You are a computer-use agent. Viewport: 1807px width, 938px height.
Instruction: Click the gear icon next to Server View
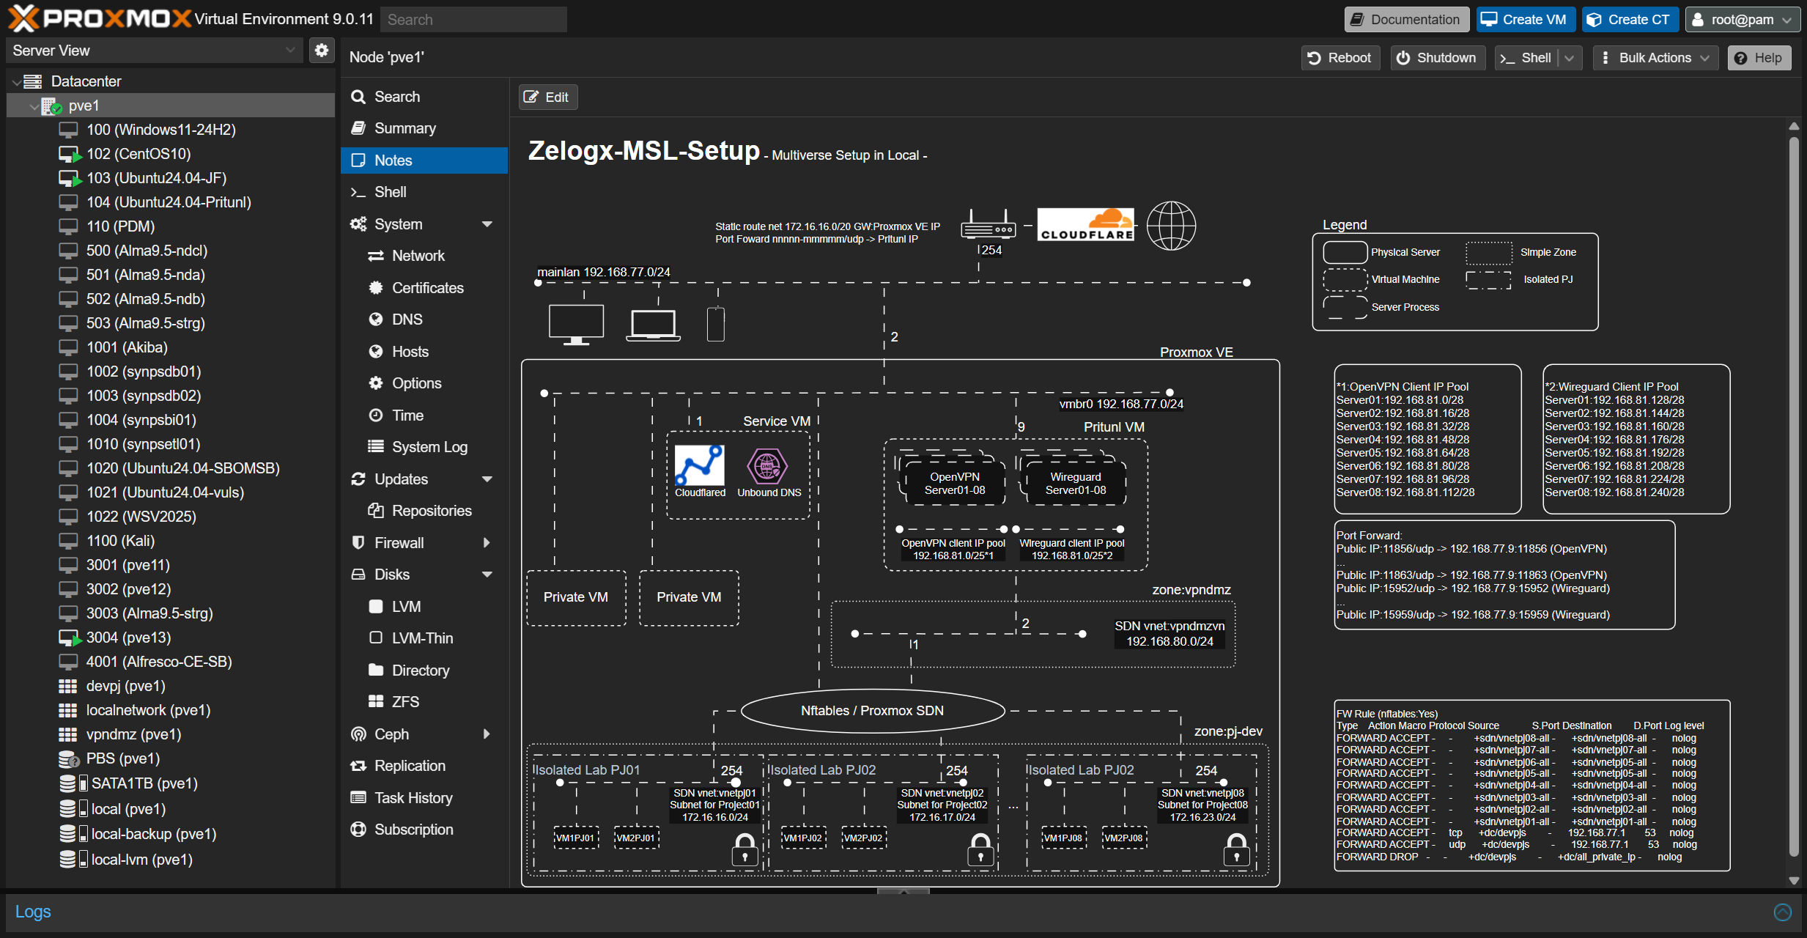(x=321, y=50)
